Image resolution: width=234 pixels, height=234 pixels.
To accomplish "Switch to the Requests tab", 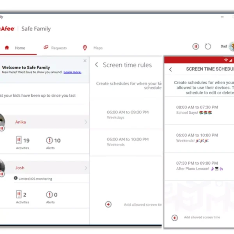I will (55, 48).
